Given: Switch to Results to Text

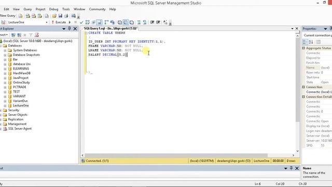Looking at the screenshot, I should coord(120,22).
